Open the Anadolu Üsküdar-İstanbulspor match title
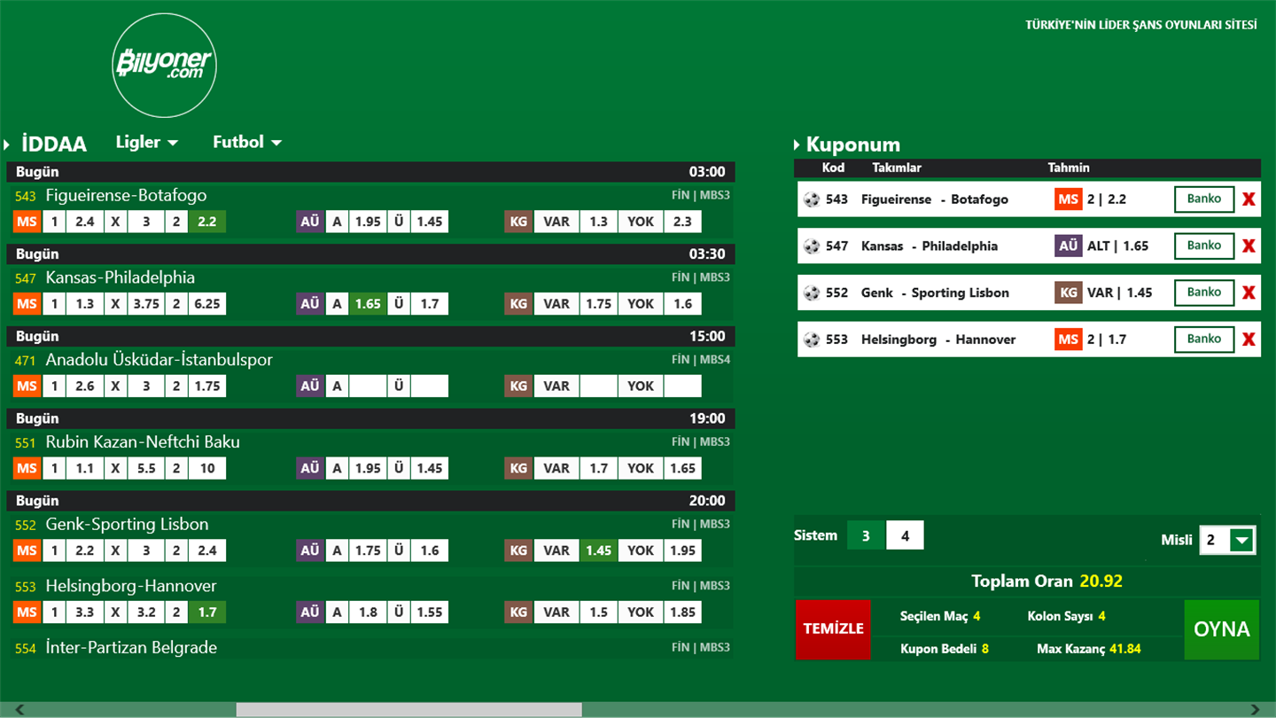1276x718 pixels. pos(159,360)
